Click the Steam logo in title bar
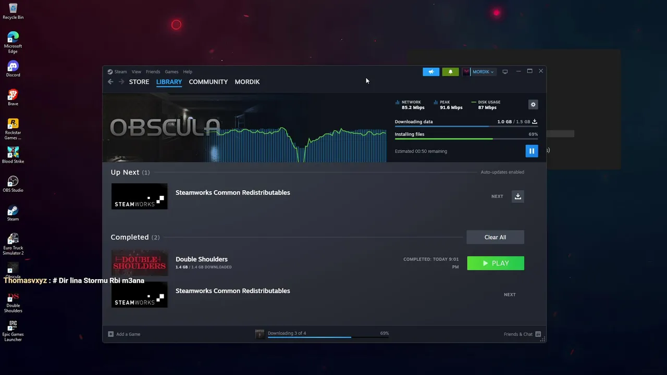Viewport: 667px width, 375px height. tap(110, 72)
